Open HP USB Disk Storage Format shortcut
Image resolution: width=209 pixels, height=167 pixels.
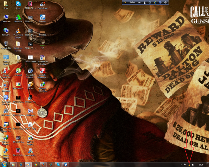pyautogui.click(x=6, y=127)
